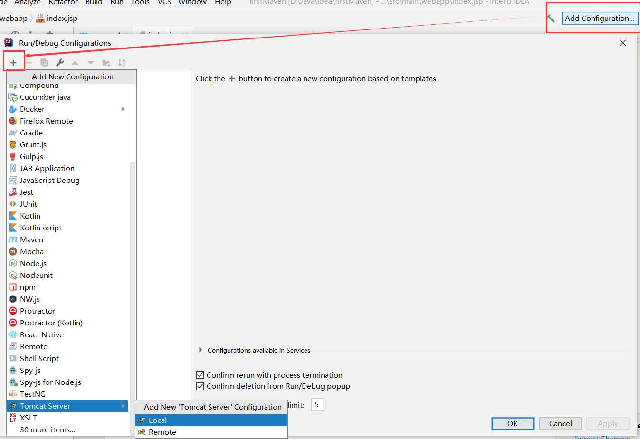Viewport: 640px width, 439px height.
Task: Pick NW.js configuration type
Action: pyautogui.click(x=67, y=299)
